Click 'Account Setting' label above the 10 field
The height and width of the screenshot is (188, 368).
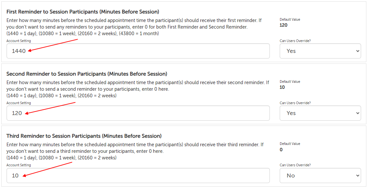click(18, 165)
